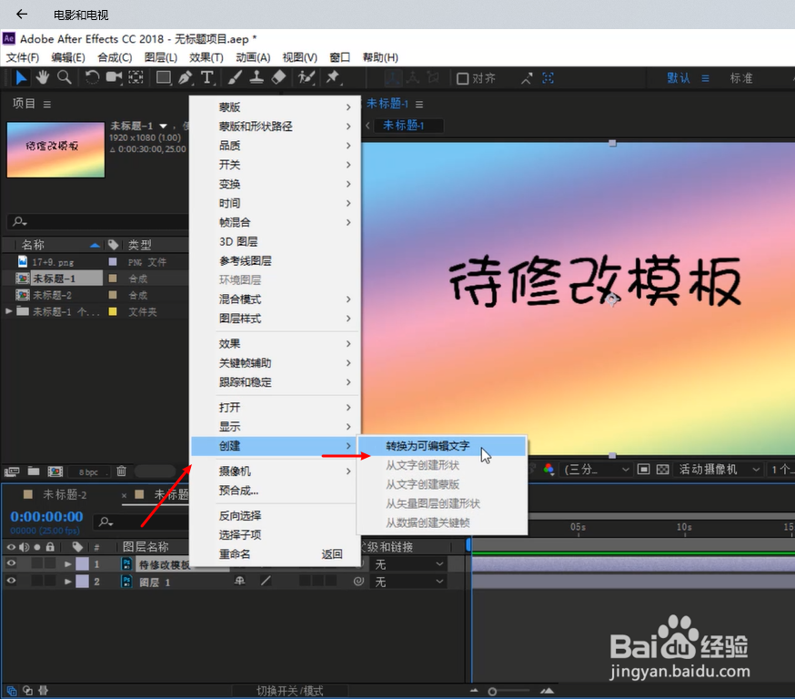This screenshot has width=795, height=699.
Task: Choose 预合成... in context menu
Action: pyautogui.click(x=275, y=491)
